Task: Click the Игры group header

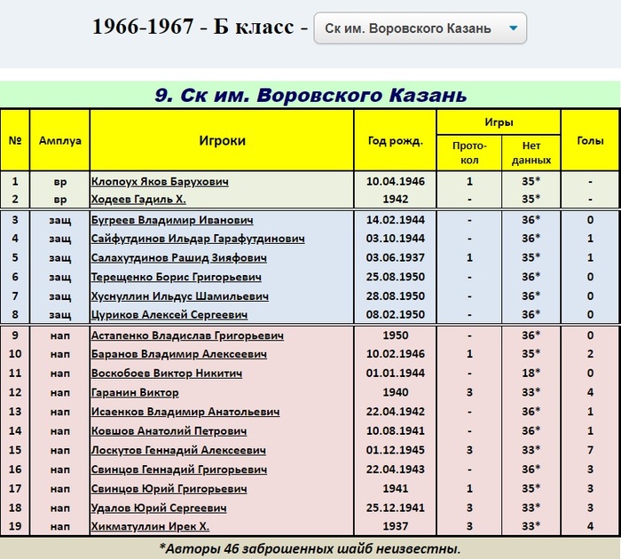Action: 499,122
